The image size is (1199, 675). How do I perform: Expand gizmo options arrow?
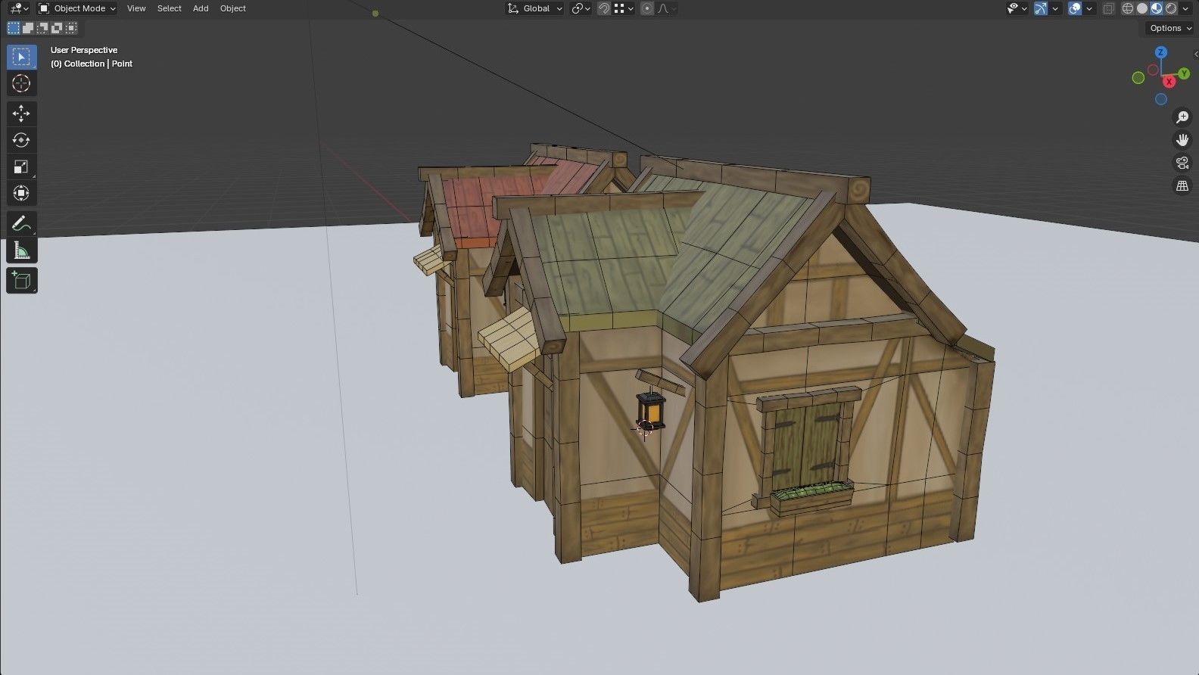pos(1055,8)
